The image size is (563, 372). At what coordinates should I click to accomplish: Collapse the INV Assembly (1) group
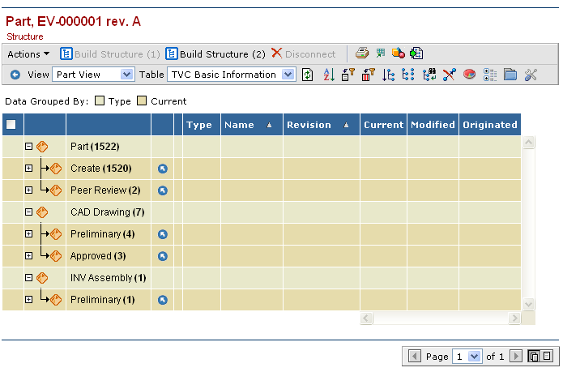tap(28, 278)
